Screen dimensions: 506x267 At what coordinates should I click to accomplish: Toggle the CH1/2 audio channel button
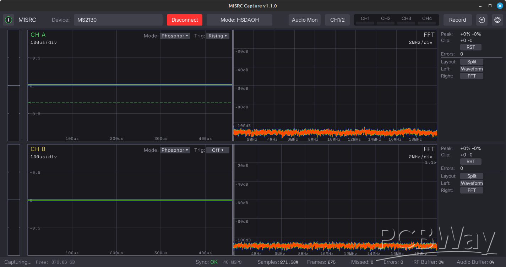pyautogui.click(x=337, y=20)
